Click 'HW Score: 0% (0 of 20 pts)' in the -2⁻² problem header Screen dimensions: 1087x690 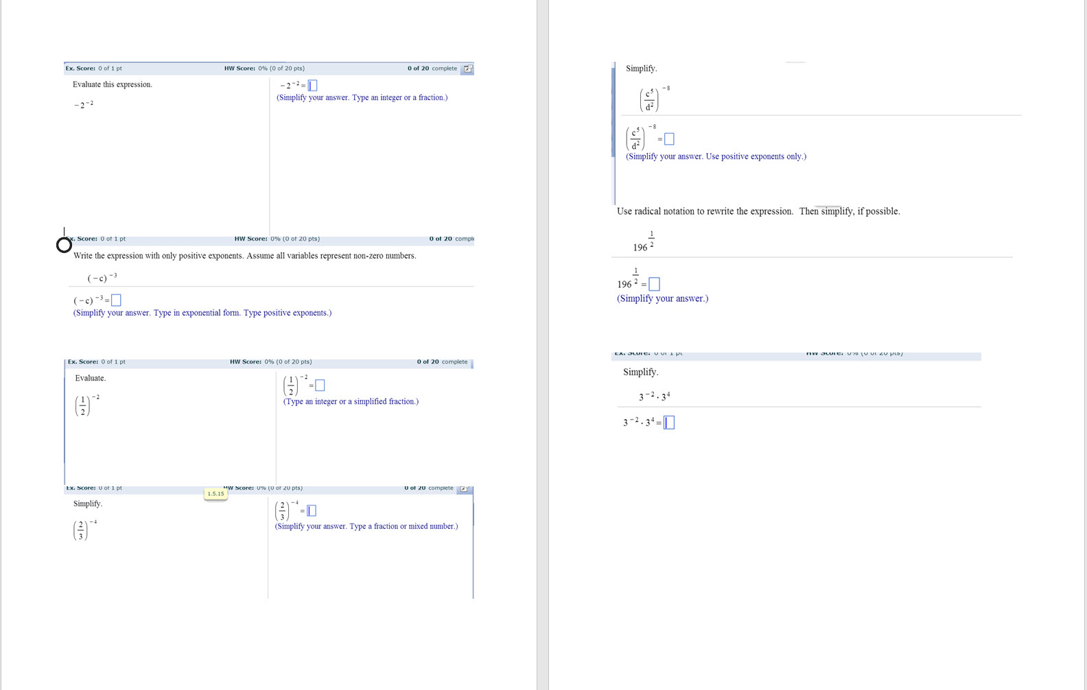pyautogui.click(x=264, y=69)
